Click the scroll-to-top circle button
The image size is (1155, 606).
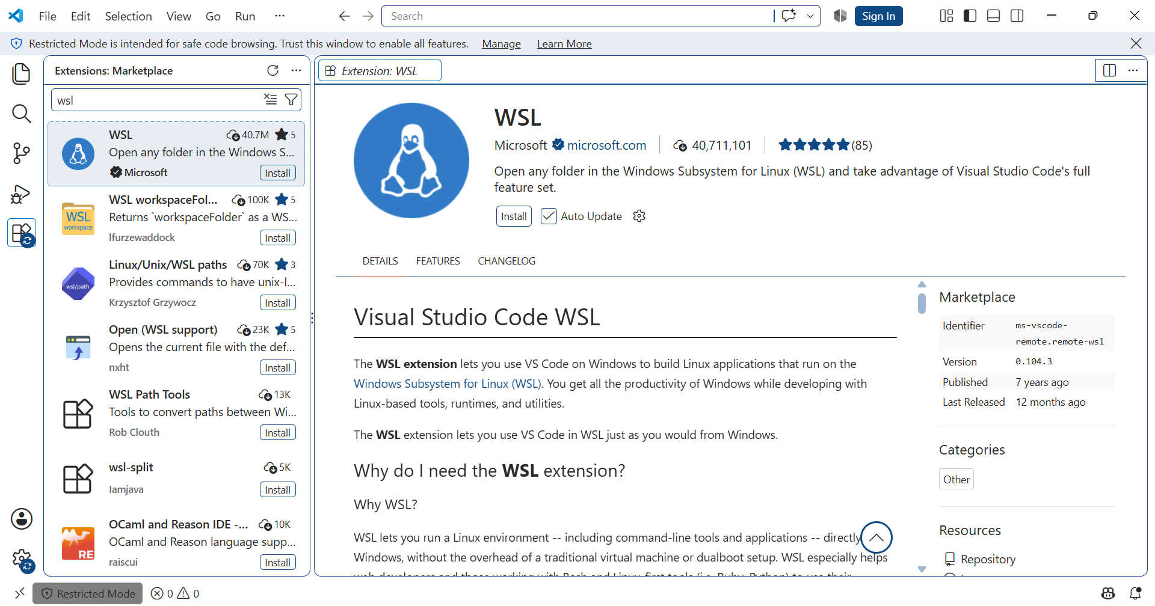(x=876, y=537)
